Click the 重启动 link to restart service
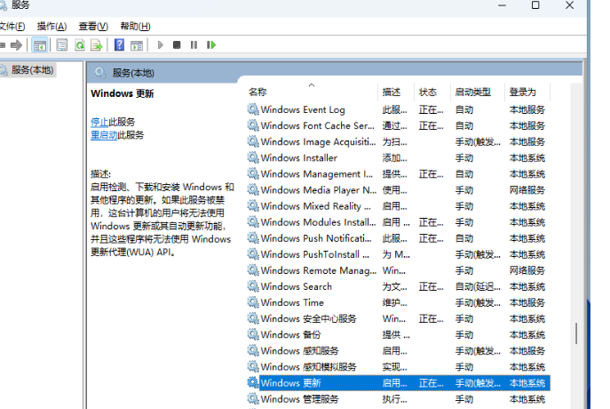Viewport: 610px width, 409px height. [104, 135]
